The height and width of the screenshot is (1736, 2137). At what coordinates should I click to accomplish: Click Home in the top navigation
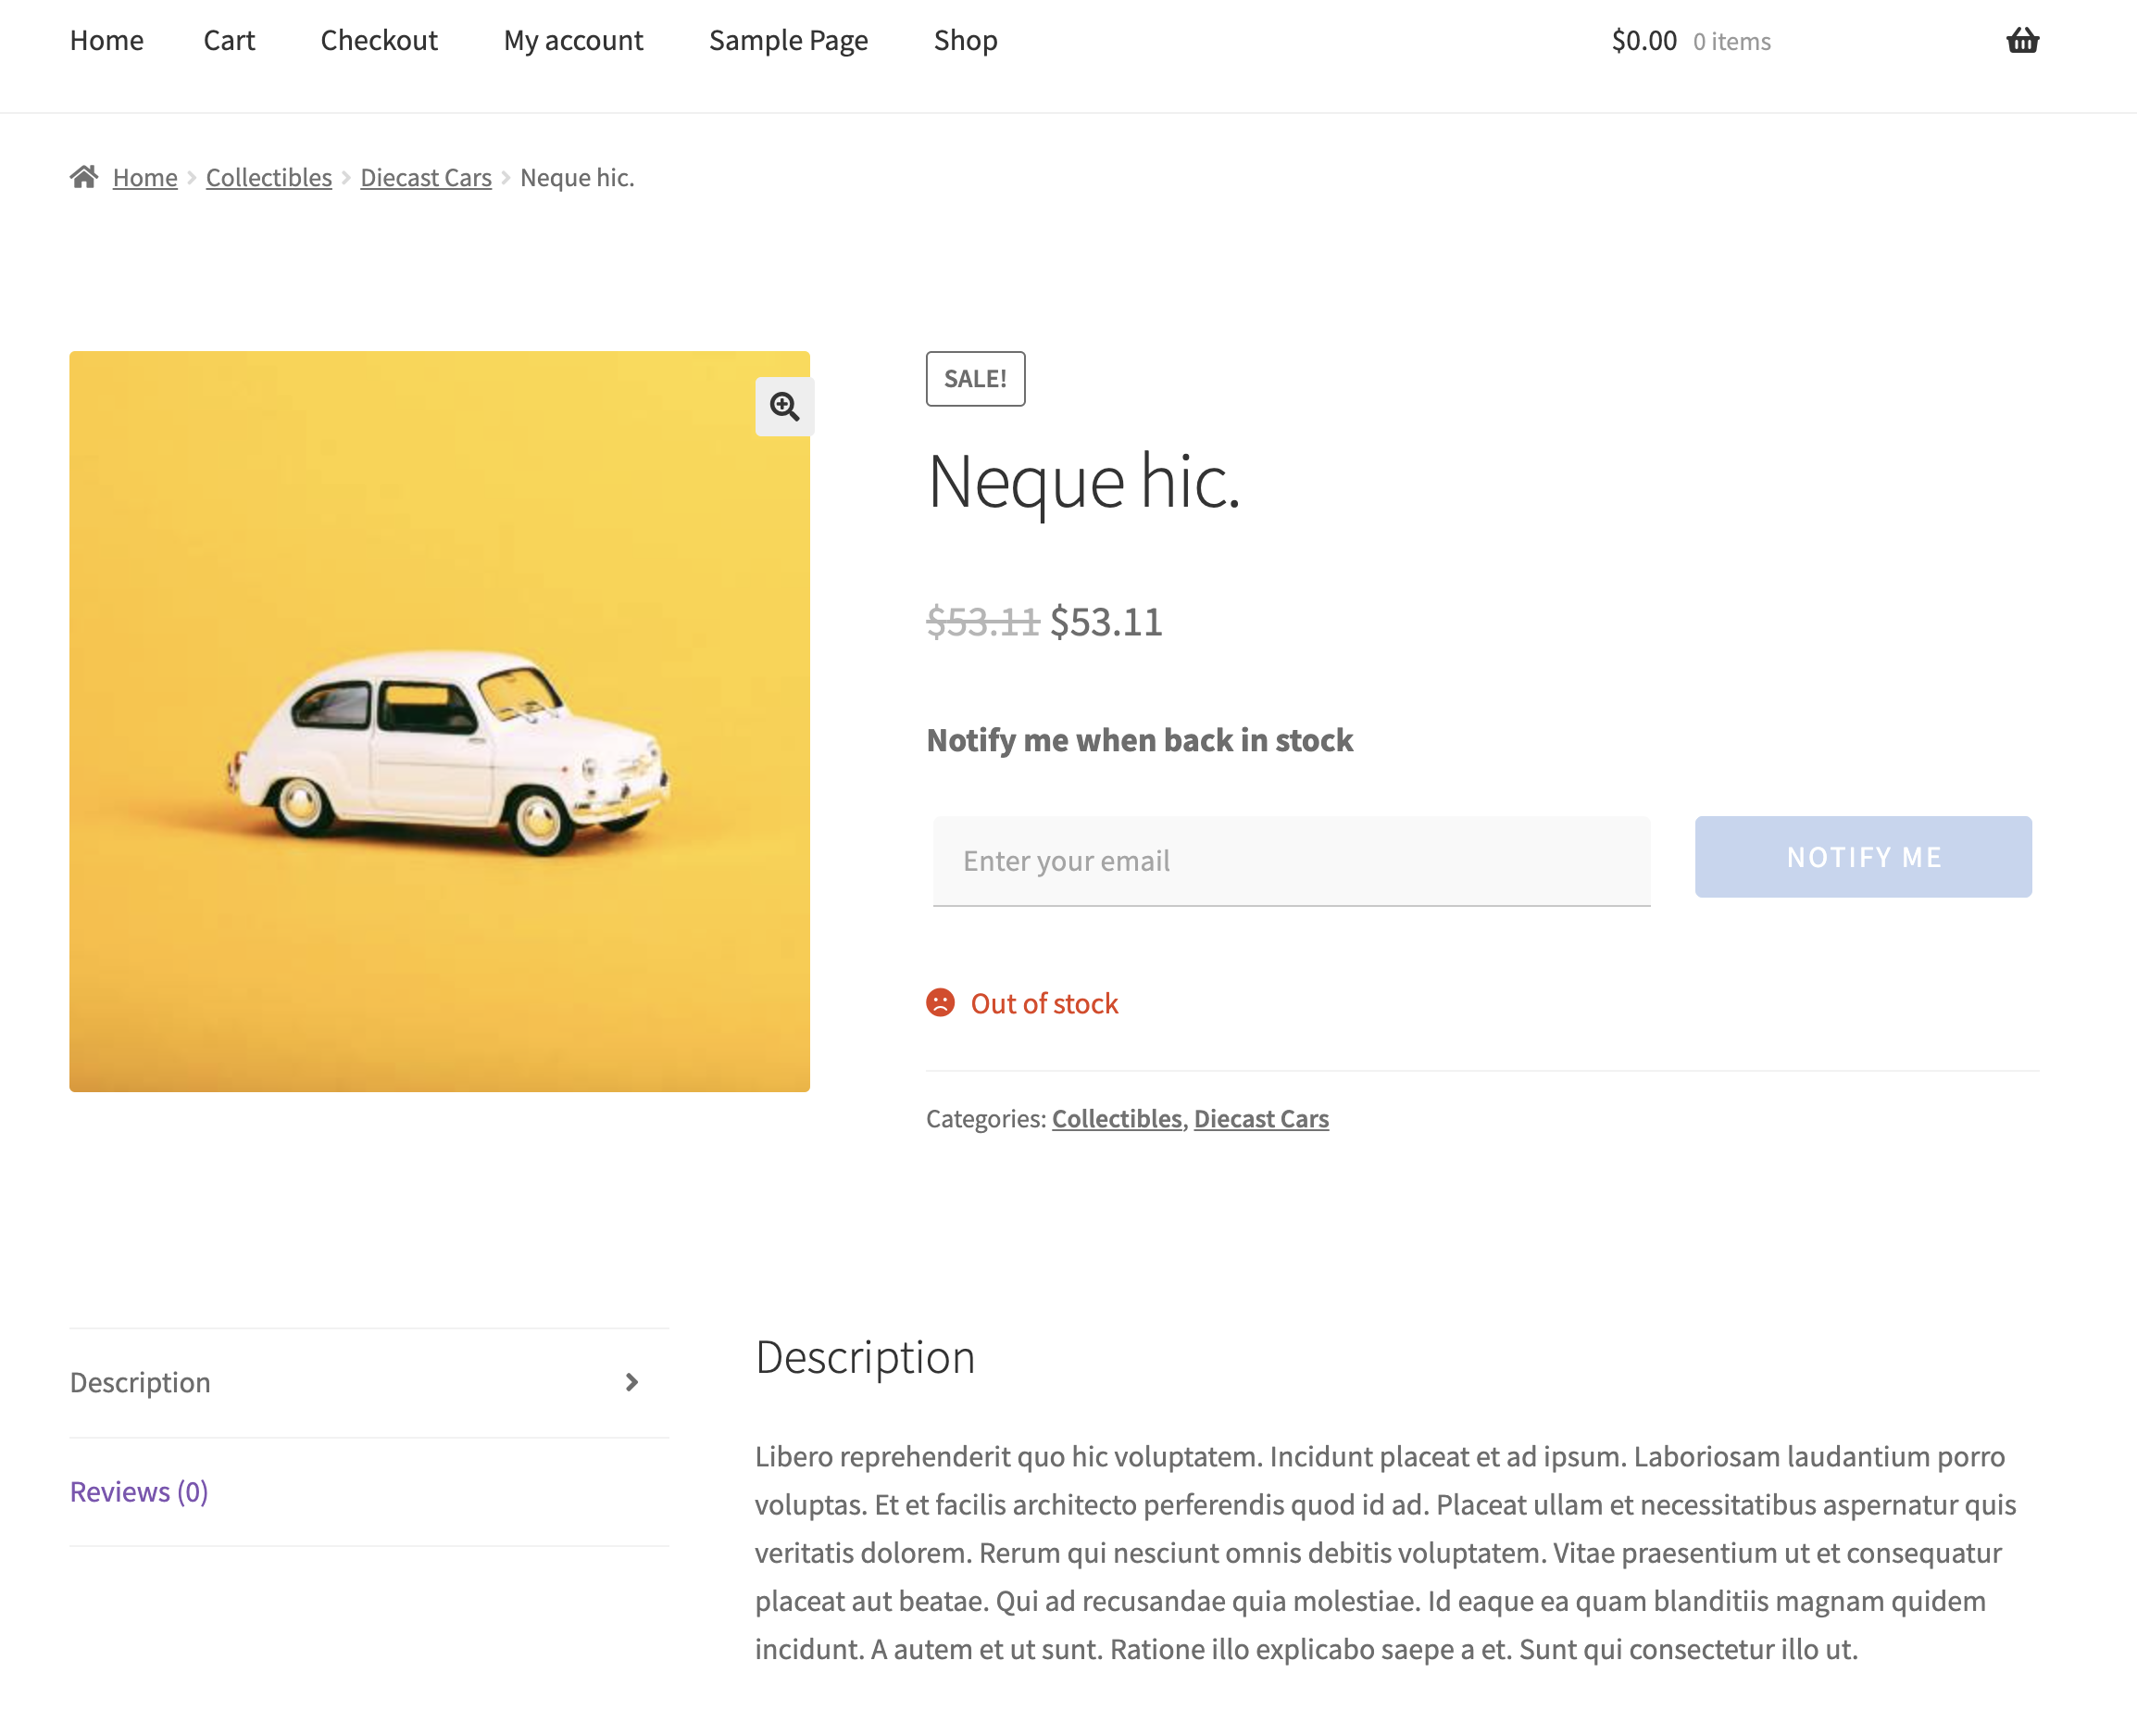coord(107,41)
